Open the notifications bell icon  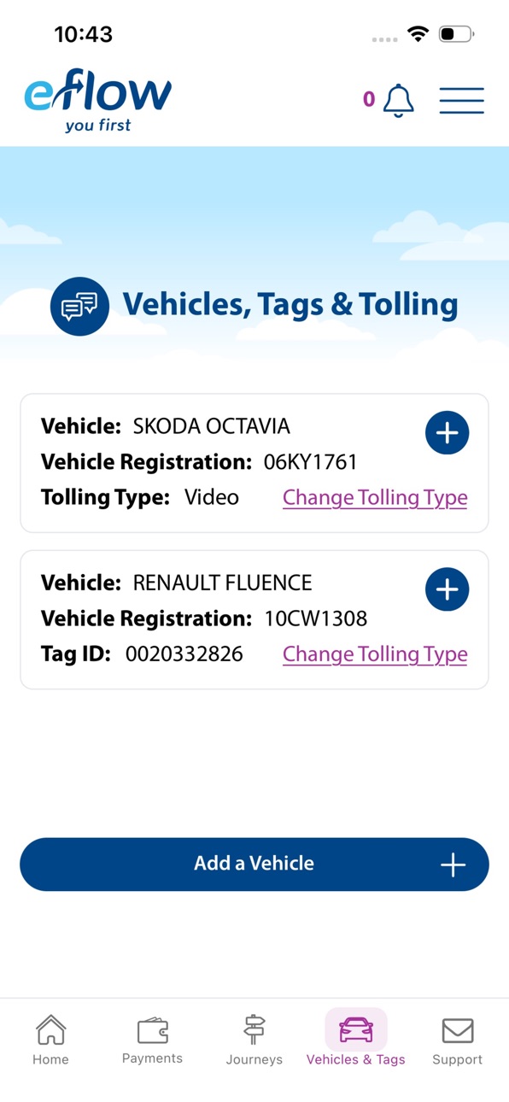(398, 100)
